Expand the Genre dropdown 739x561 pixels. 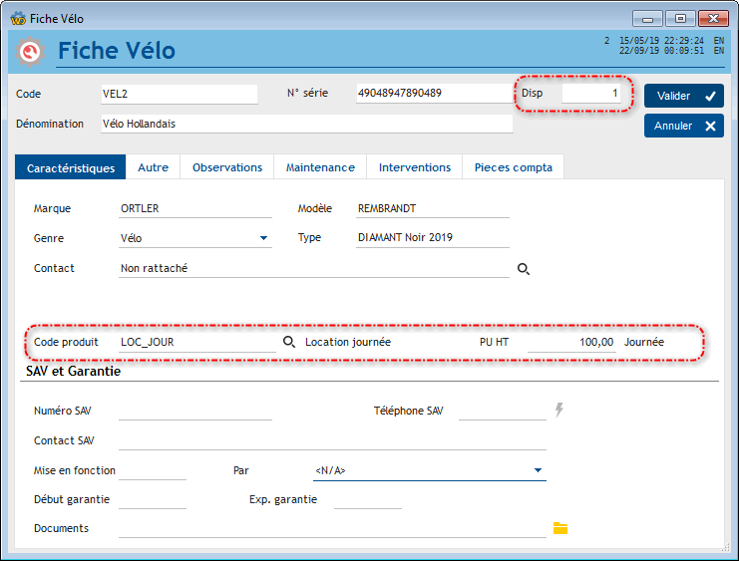click(263, 238)
